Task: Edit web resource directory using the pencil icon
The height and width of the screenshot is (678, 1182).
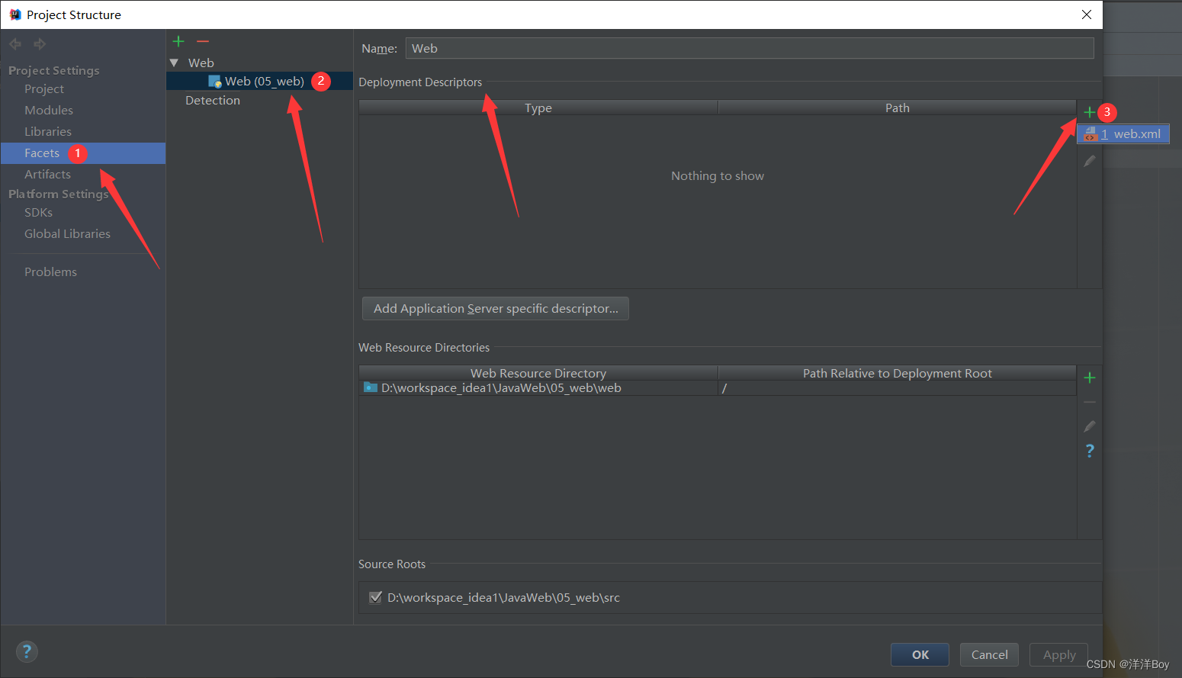Action: pyautogui.click(x=1089, y=426)
